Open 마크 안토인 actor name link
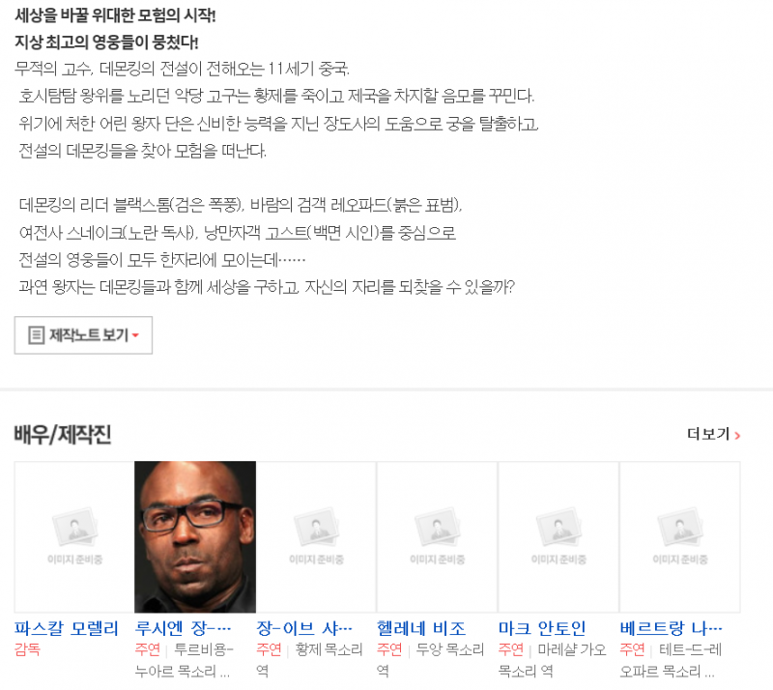 [x=542, y=628]
